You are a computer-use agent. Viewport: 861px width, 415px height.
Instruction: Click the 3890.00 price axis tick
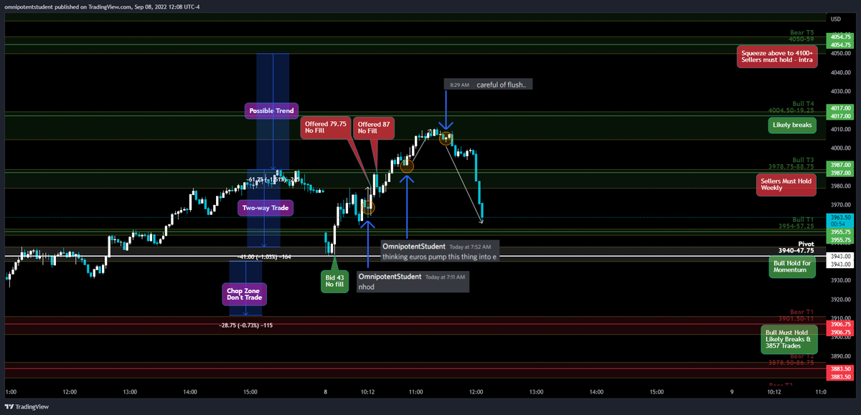(841, 356)
